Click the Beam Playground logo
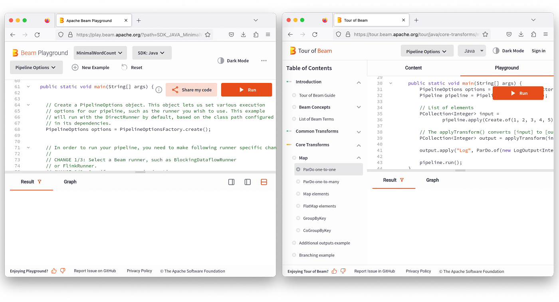559x302 pixels. [40, 53]
